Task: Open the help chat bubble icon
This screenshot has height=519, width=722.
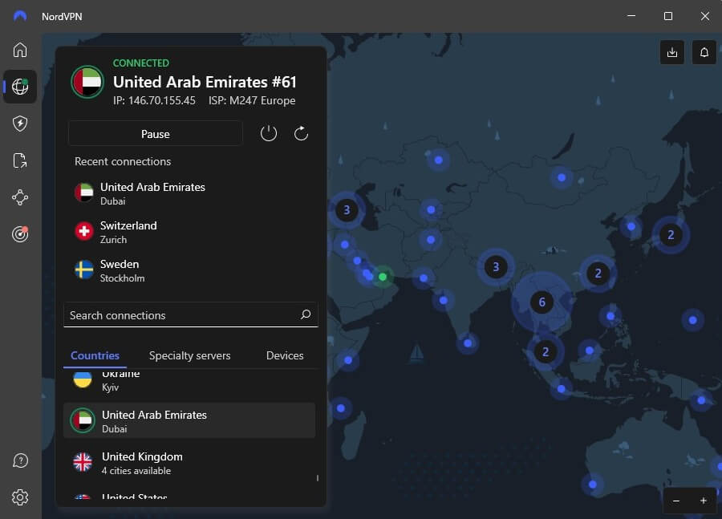Action: [x=20, y=460]
